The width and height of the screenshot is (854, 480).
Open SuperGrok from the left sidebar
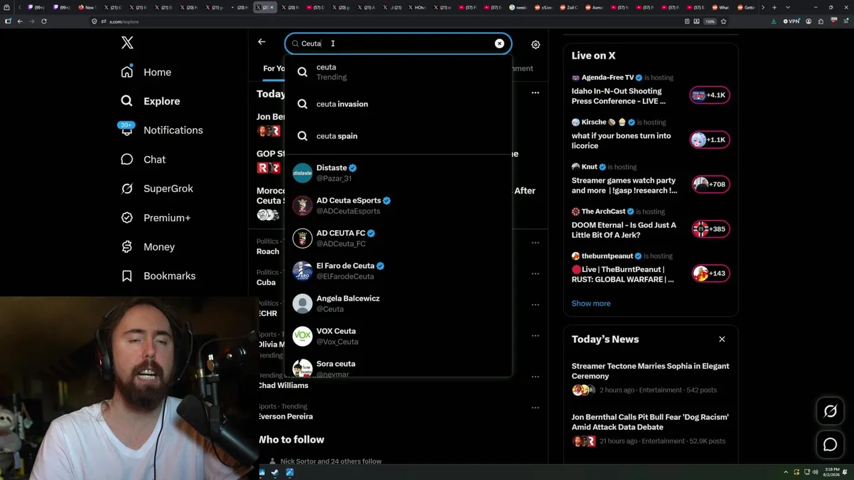[157, 189]
